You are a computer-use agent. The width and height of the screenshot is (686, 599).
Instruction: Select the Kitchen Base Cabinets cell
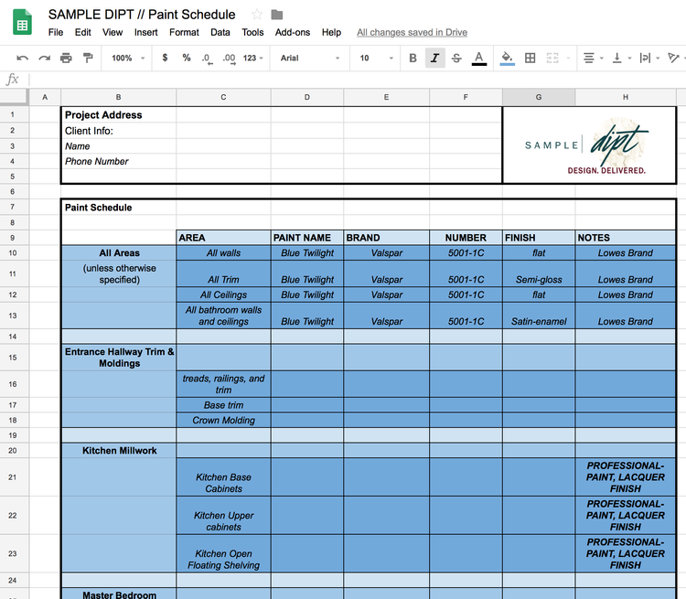coord(223,477)
